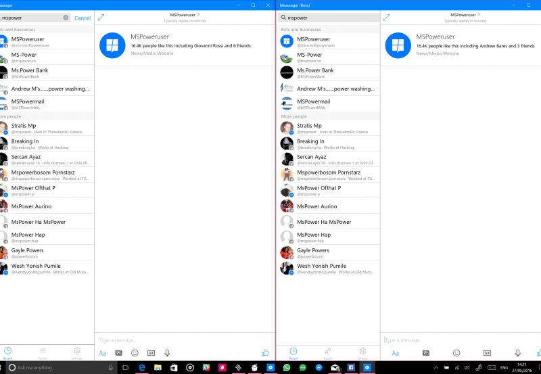This screenshot has width=541, height=374.
Task: Click the ENG language indicator in the system tray
Action: [x=504, y=368]
